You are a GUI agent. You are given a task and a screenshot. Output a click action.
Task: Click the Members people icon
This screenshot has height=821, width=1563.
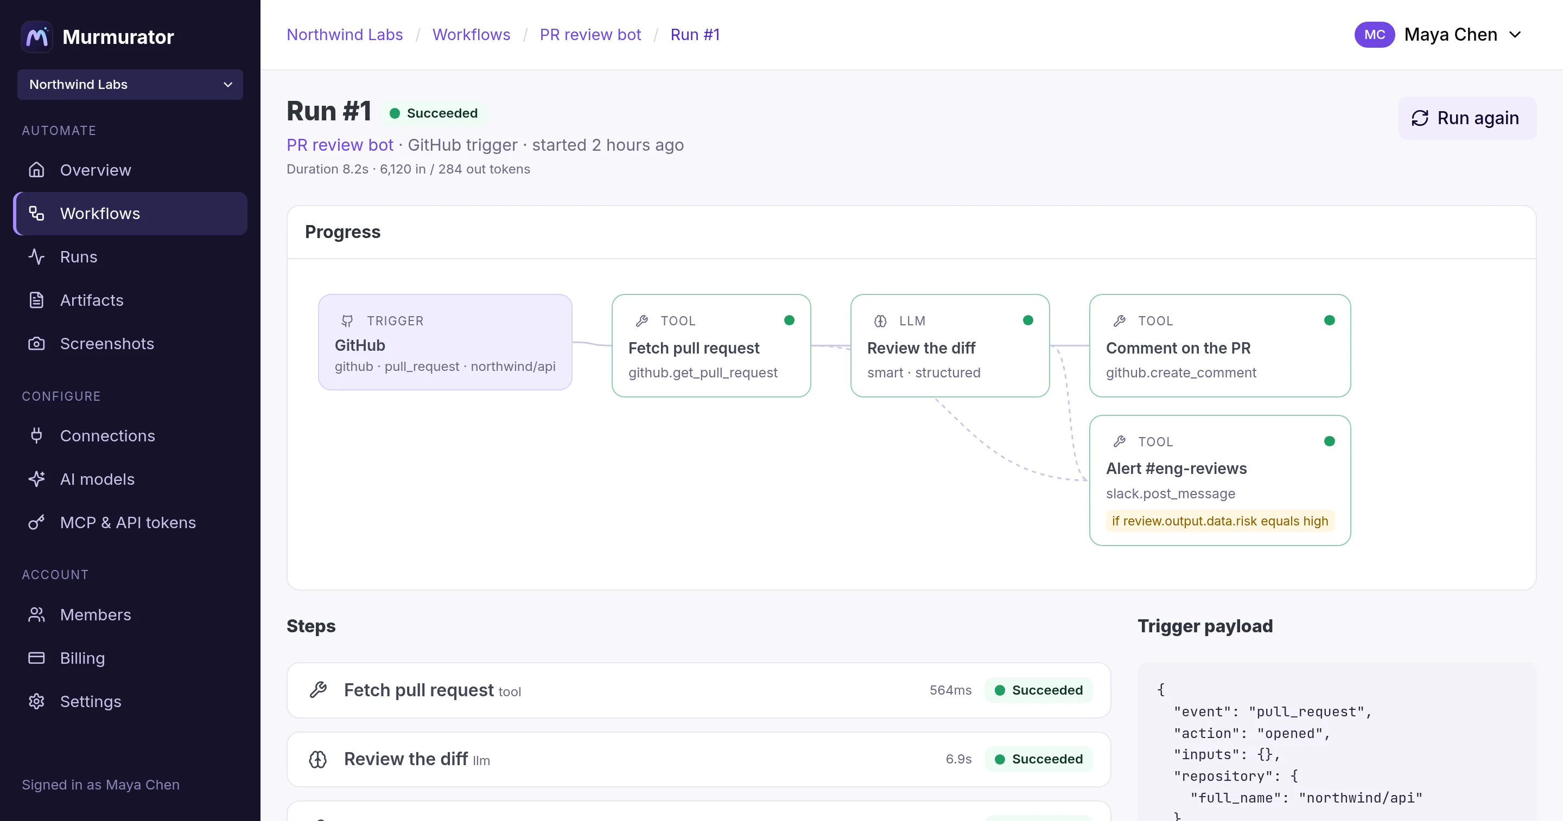[36, 615]
